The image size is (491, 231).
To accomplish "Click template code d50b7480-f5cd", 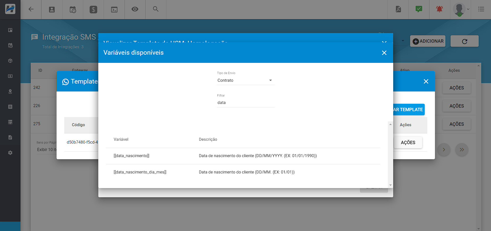I will 82,142.
